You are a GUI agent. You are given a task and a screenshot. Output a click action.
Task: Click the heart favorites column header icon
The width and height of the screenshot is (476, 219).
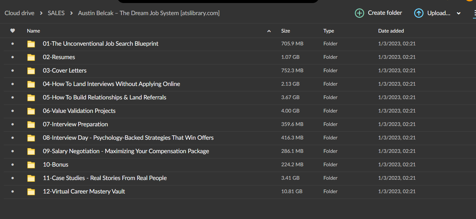click(12, 31)
